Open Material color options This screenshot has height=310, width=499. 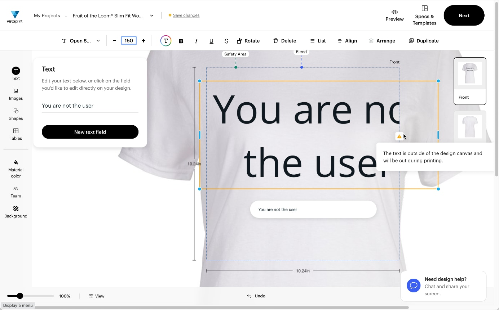[16, 169]
